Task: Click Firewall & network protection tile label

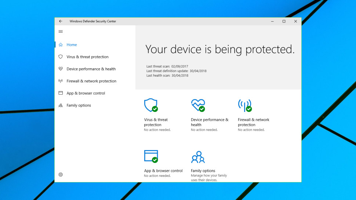Action: (253, 122)
